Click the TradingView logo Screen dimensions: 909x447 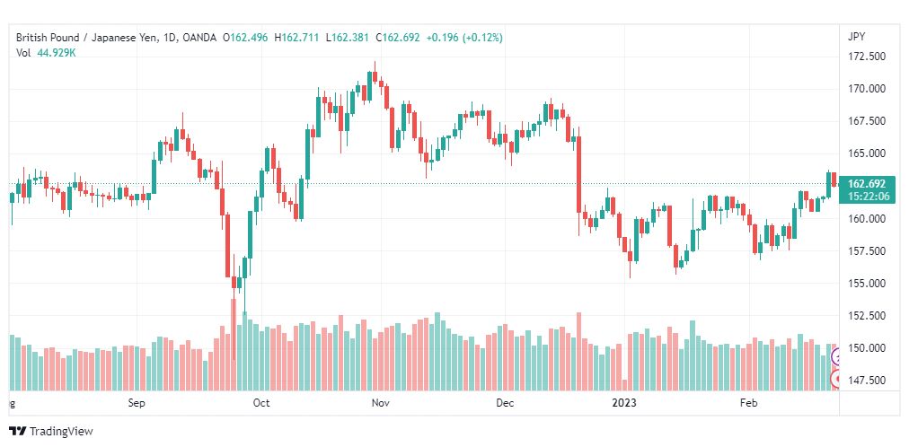(51, 432)
